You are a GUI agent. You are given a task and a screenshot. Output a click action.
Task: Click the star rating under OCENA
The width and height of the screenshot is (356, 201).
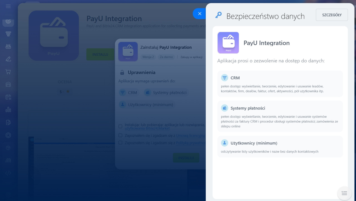[65, 91]
